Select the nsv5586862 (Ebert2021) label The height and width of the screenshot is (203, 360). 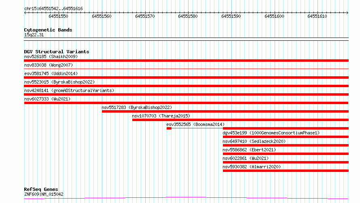tap(249, 150)
